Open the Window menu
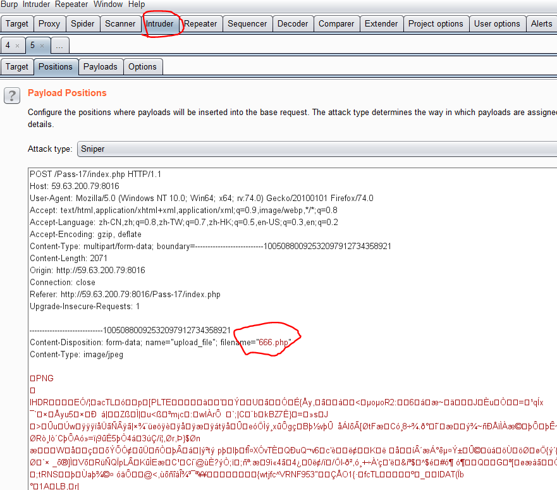This screenshot has height=490, width=557. pyautogui.click(x=108, y=4)
